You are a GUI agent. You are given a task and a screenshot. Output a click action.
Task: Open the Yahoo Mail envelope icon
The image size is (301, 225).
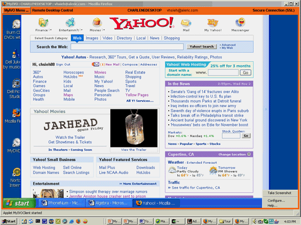click(186, 23)
